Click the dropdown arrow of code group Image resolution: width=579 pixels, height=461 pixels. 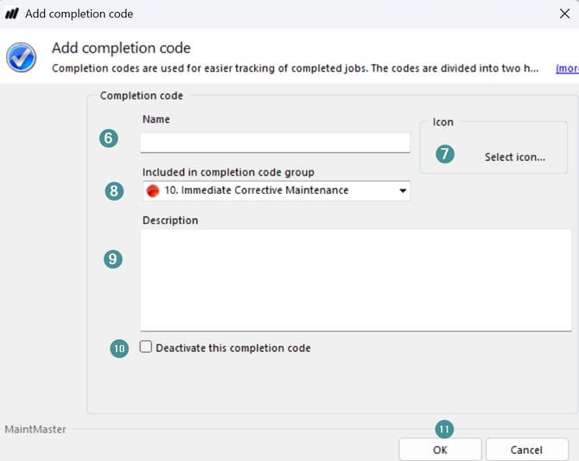(x=403, y=191)
